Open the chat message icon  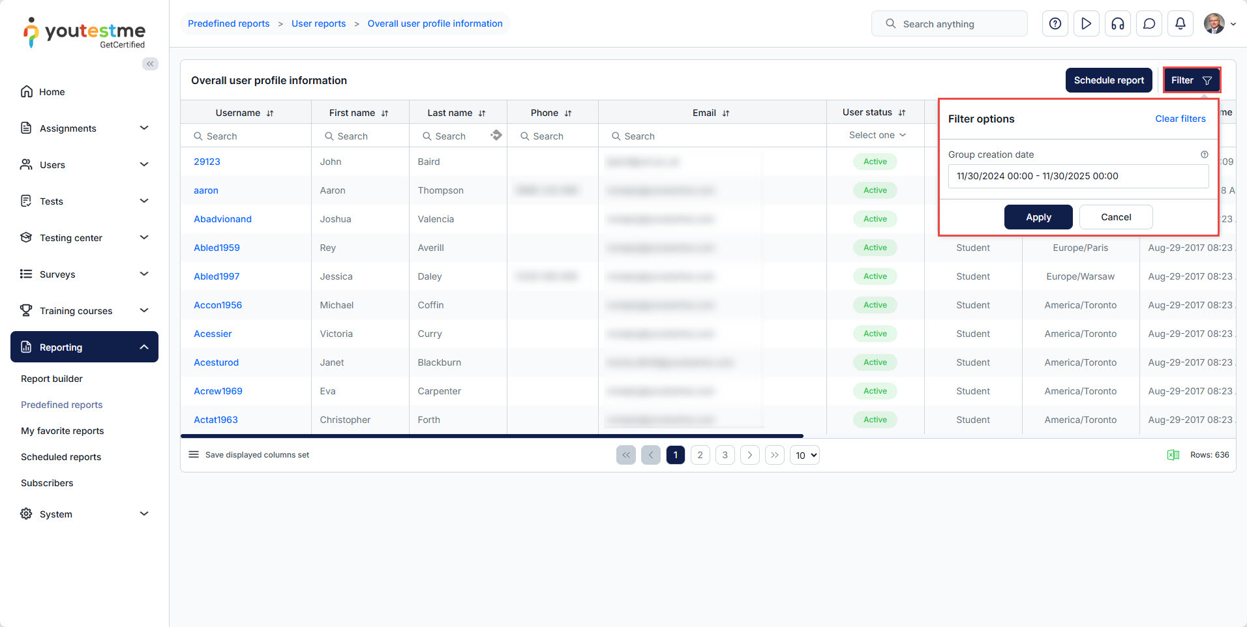point(1149,24)
